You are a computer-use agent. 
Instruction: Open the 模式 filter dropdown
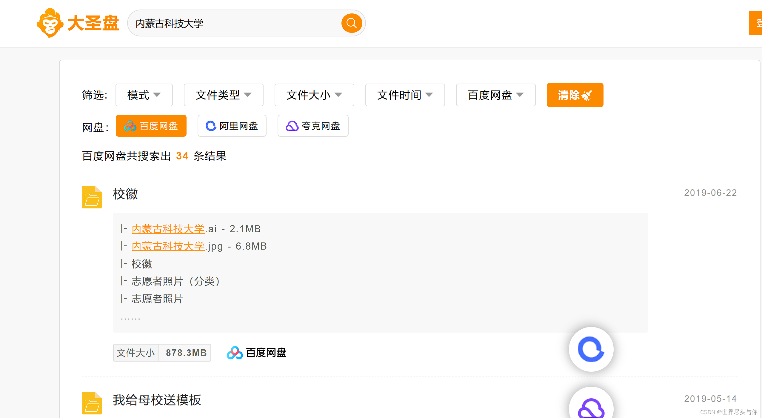(x=144, y=95)
